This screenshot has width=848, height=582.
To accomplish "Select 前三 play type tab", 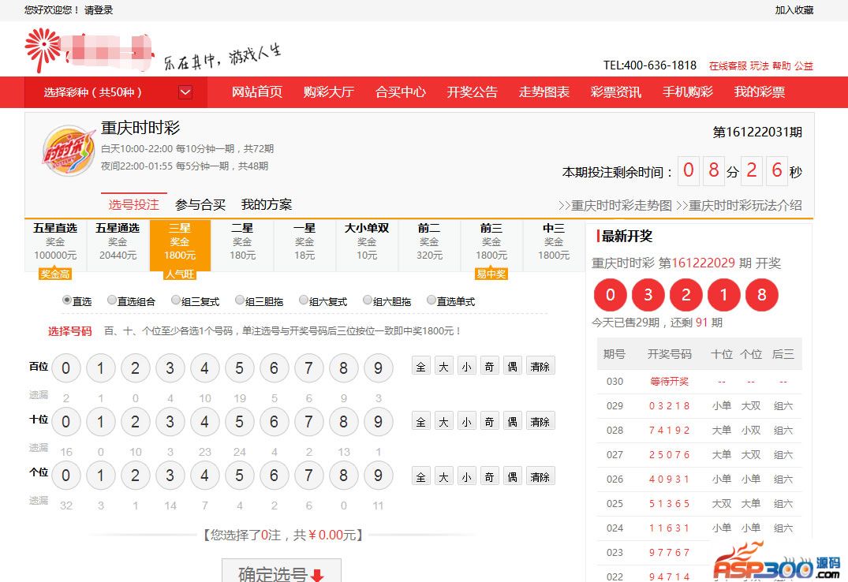I will [x=491, y=245].
